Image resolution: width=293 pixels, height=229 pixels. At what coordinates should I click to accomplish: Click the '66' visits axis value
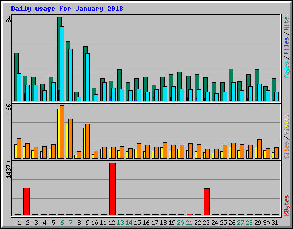tap(9, 108)
